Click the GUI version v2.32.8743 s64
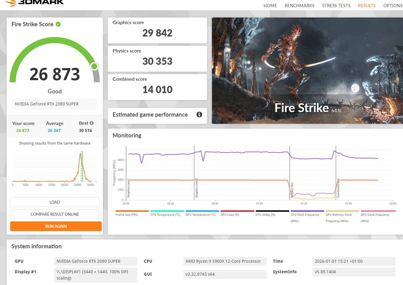Image resolution: width=403 pixels, height=285 pixels. [x=225, y=274]
